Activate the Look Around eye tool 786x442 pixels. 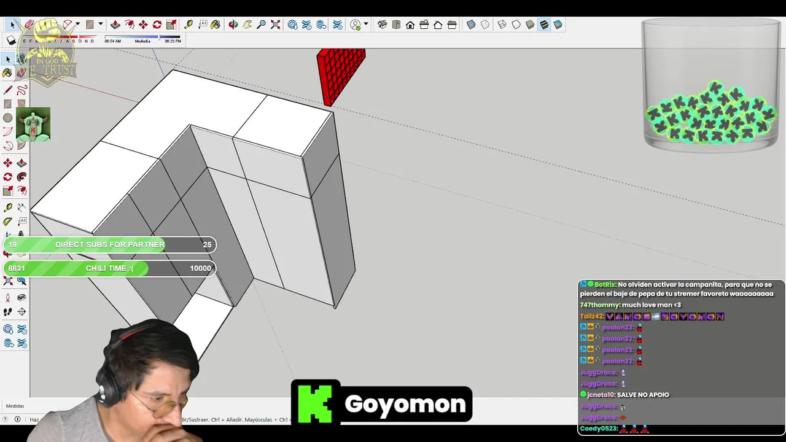21,297
